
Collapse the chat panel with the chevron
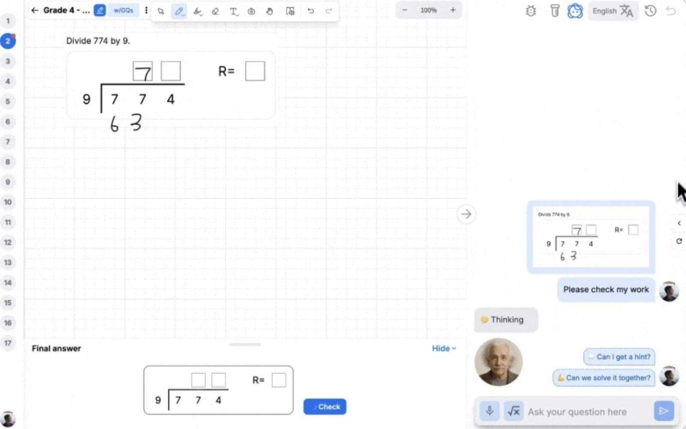(679, 223)
